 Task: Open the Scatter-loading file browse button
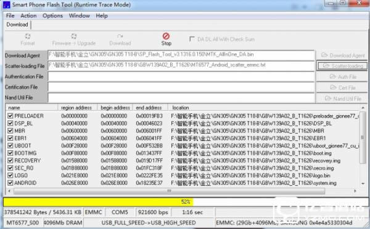tap(343, 66)
